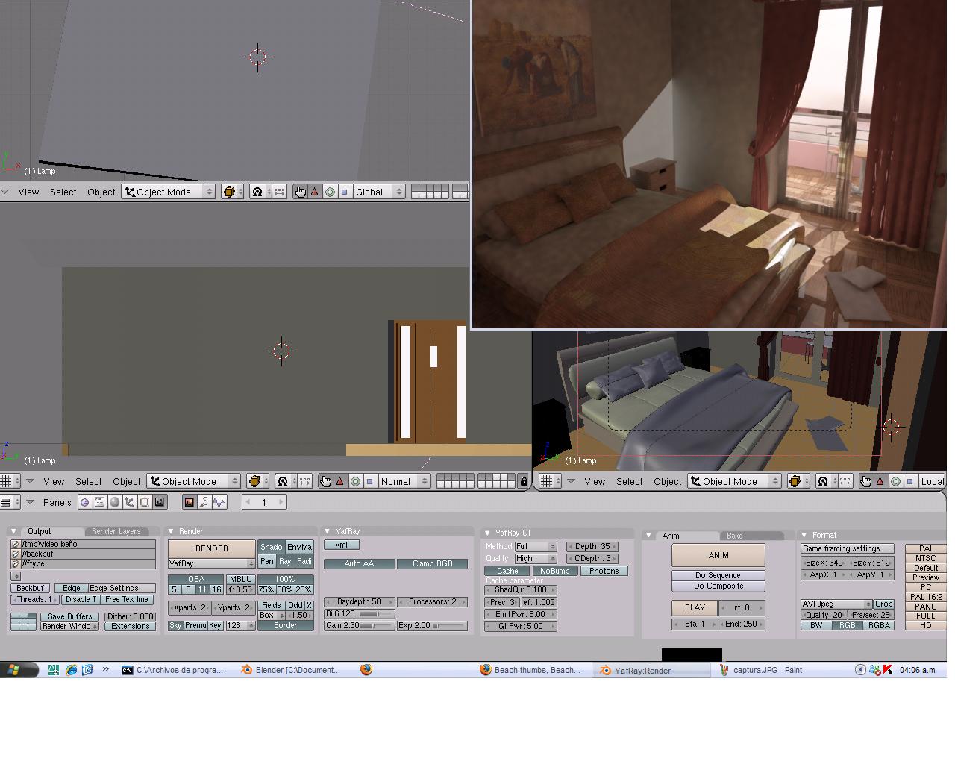
Task: Adjust the Bi 6.123 slider
Action: click(x=360, y=613)
